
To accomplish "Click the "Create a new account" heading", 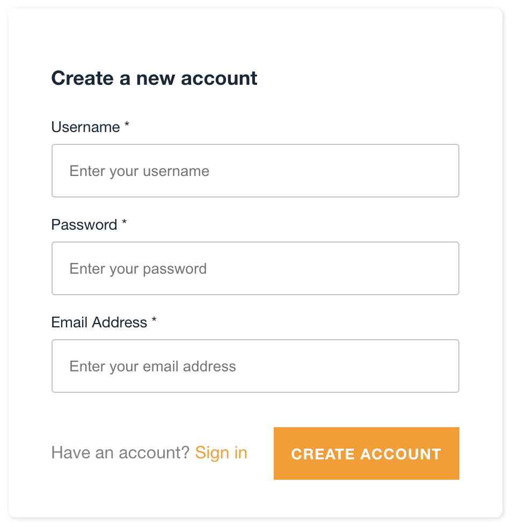I will [154, 78].
